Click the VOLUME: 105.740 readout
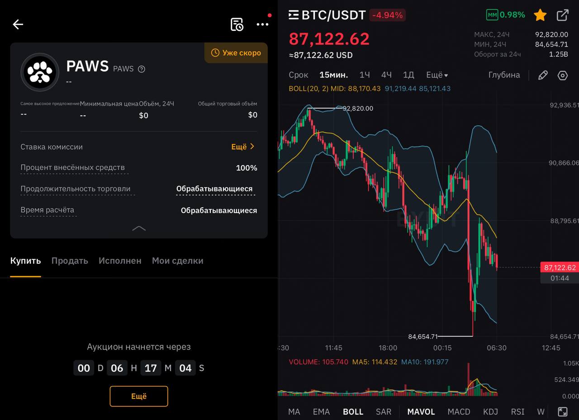 click(x=318, y=362)
